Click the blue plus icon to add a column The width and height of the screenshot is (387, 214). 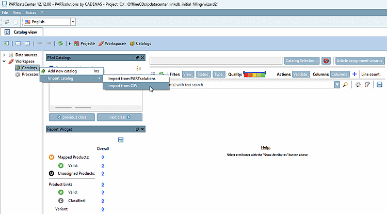(x=354, y=74)
